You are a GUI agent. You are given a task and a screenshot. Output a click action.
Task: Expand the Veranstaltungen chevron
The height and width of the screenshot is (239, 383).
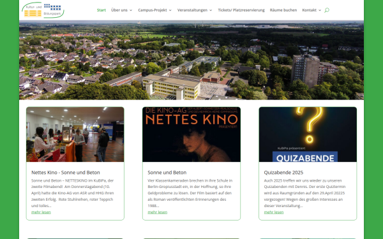point(211,10)
